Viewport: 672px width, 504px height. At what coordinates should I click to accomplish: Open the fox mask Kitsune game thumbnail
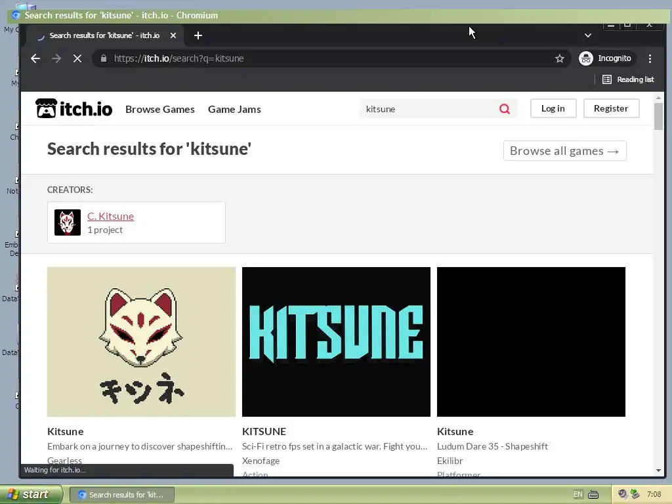(142, 341)
